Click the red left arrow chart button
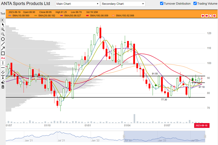Viewport: 218px width, 145px height. [203, 16]
